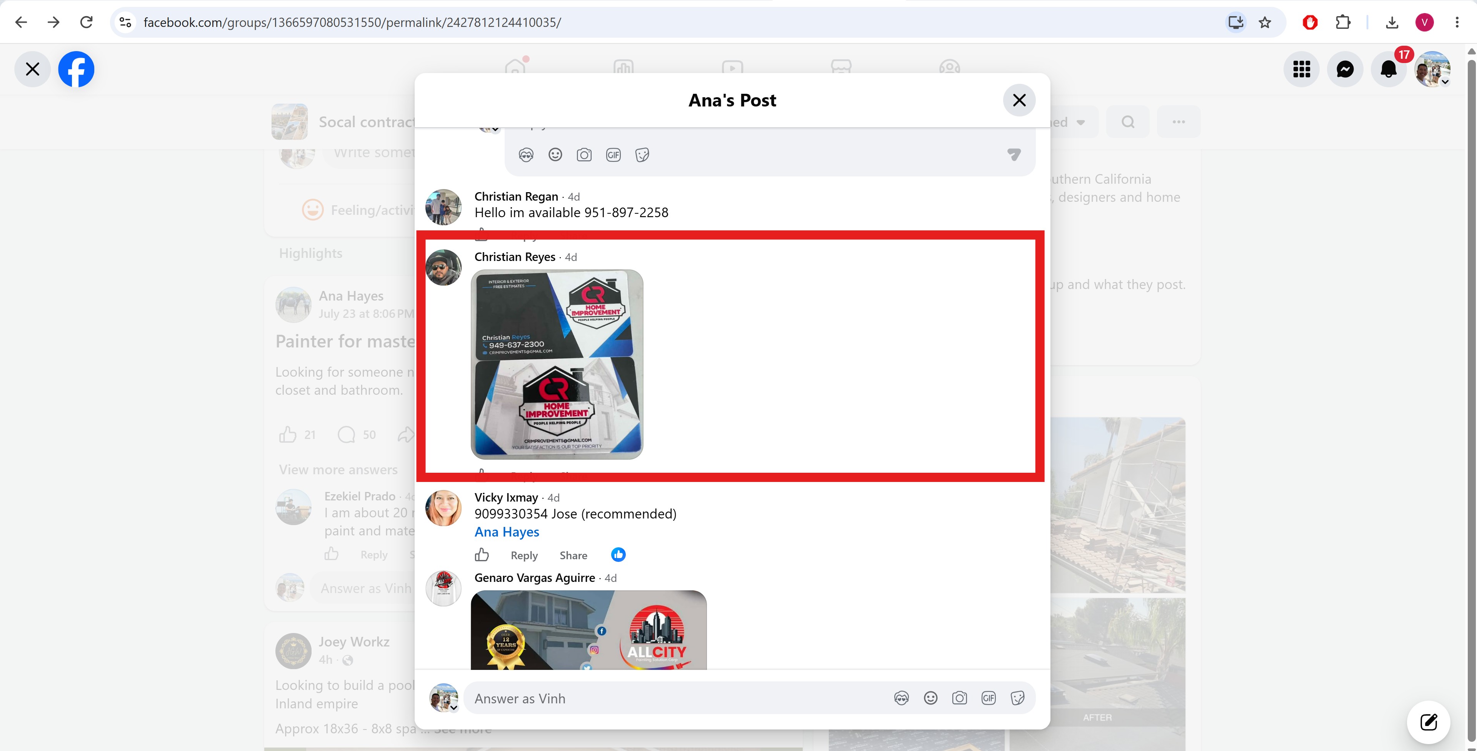Search within the group
Screen dimensions: 1477x751
coord(1128,122)
